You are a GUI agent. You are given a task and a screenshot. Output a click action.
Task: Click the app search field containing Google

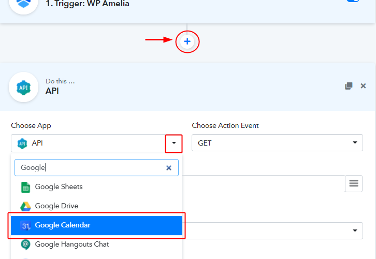pyautogui.click(x=96, y=168)
